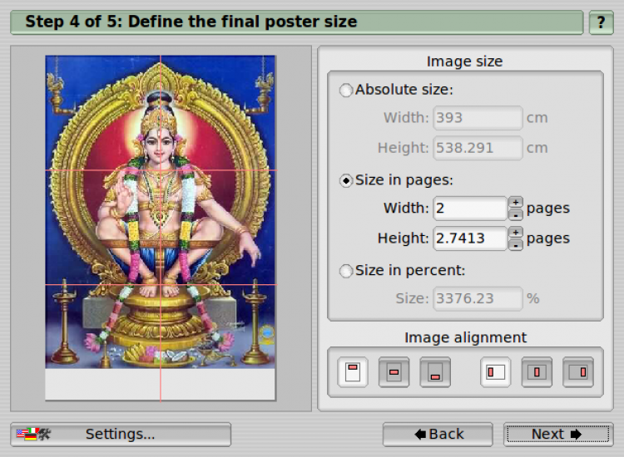This screenshot has width=624, height=457.
Task: Select Size in pages radio option
Action: pos(346,181)
